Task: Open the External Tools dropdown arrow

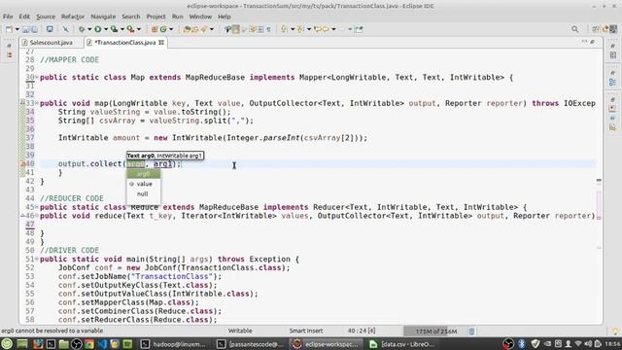Action: tap(139, 29)
